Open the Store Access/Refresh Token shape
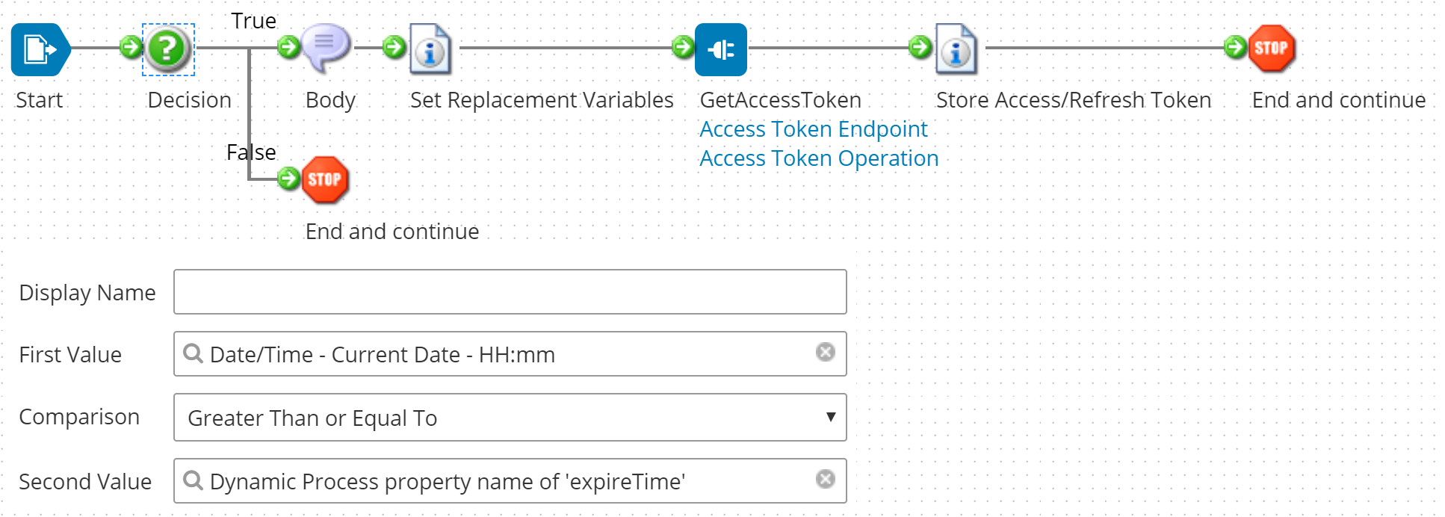The width and height of the screenshot is (1445, 517). pyautogui.click(x=956, y=49)
